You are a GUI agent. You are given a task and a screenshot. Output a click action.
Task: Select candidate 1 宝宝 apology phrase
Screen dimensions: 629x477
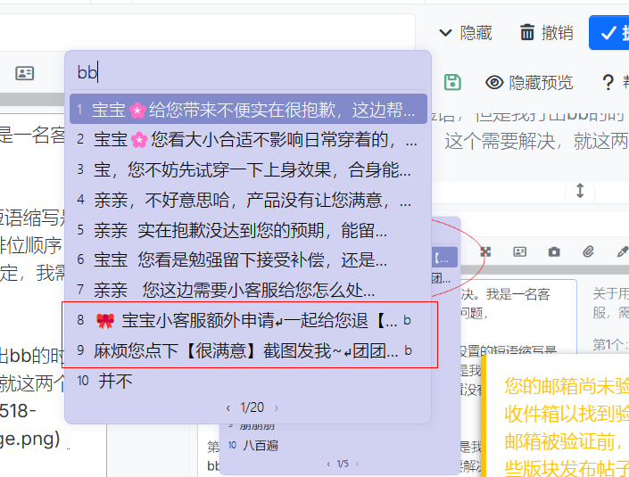tap(248, 109)
